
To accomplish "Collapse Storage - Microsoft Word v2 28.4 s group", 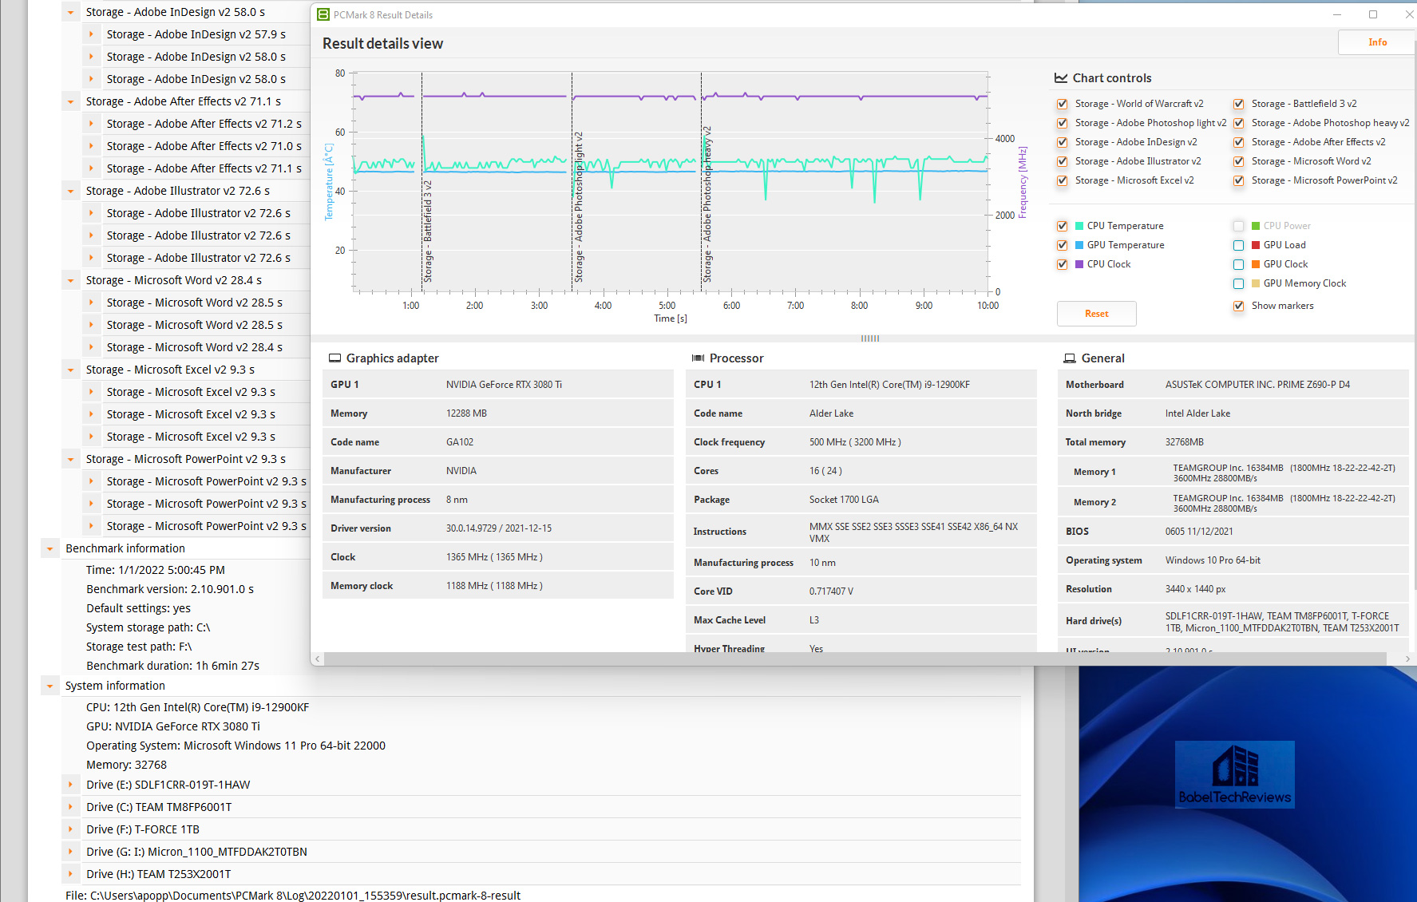I will point(71,280).
